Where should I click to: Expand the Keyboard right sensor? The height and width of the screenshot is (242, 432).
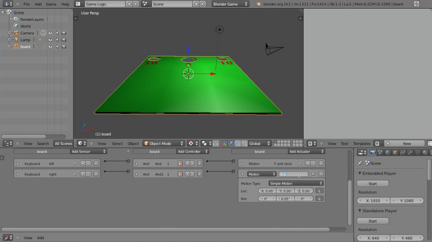pyautogui.click(x=18, y=174)
